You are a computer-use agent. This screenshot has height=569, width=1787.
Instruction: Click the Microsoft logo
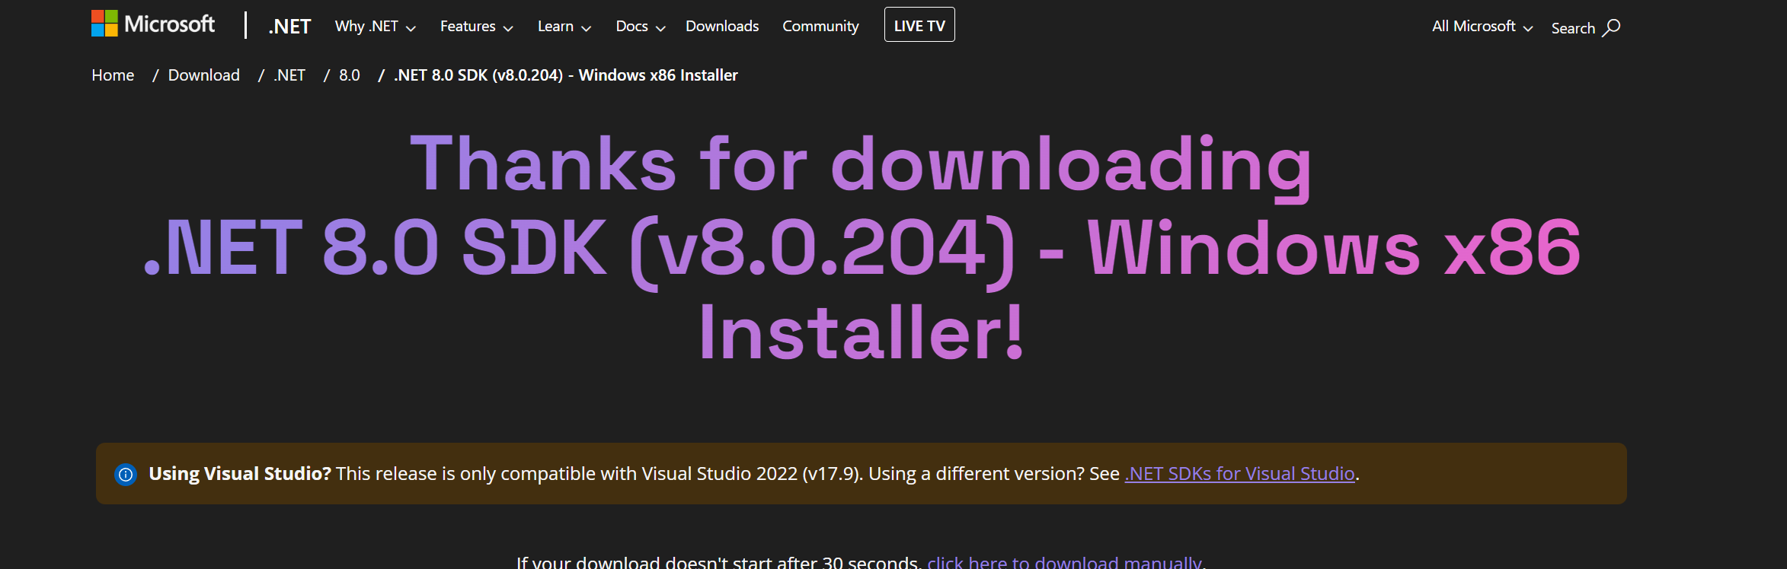coord(153,24)
